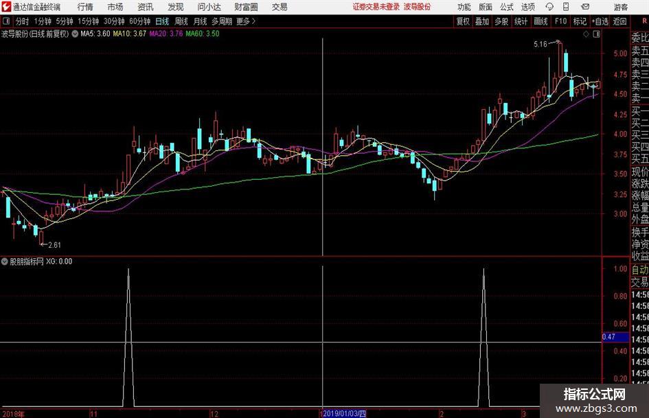Click the 画线 drawing button
649x418 pixels.
click(x=540, y=21)
